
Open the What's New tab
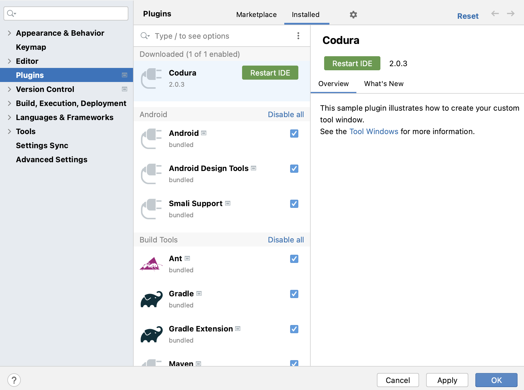pyautogui.click(x=384, y=84)
